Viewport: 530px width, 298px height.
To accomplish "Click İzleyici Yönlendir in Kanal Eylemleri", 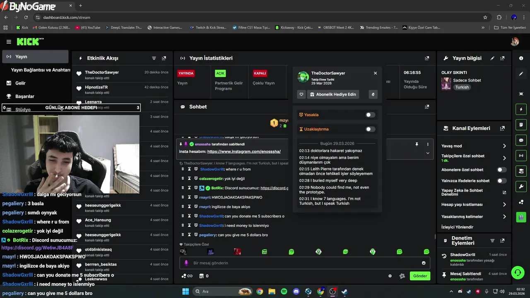I will point(457,227).
